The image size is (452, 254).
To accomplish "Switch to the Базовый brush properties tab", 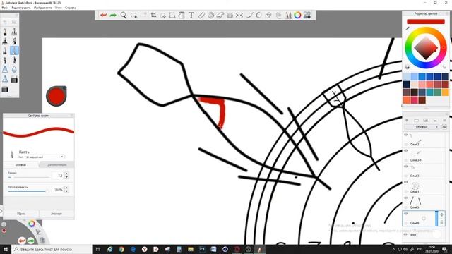I will (x=20, y=164).
